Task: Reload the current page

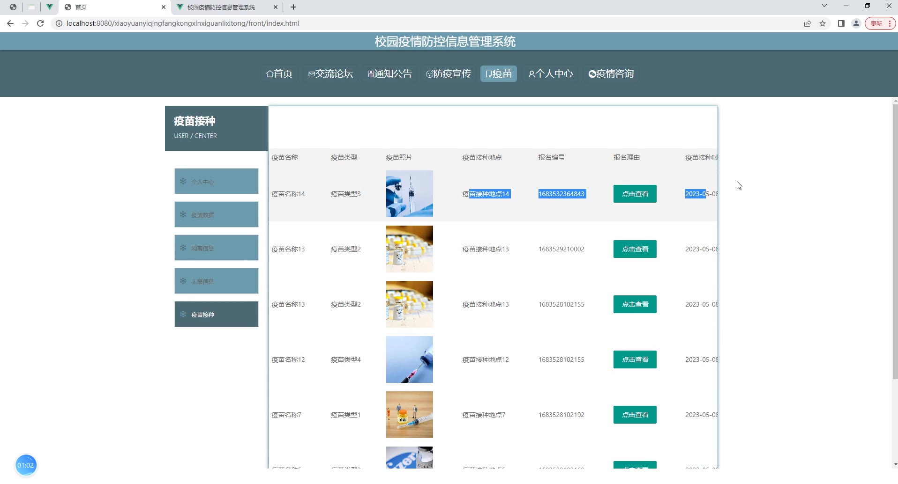Action: point(40,23)
